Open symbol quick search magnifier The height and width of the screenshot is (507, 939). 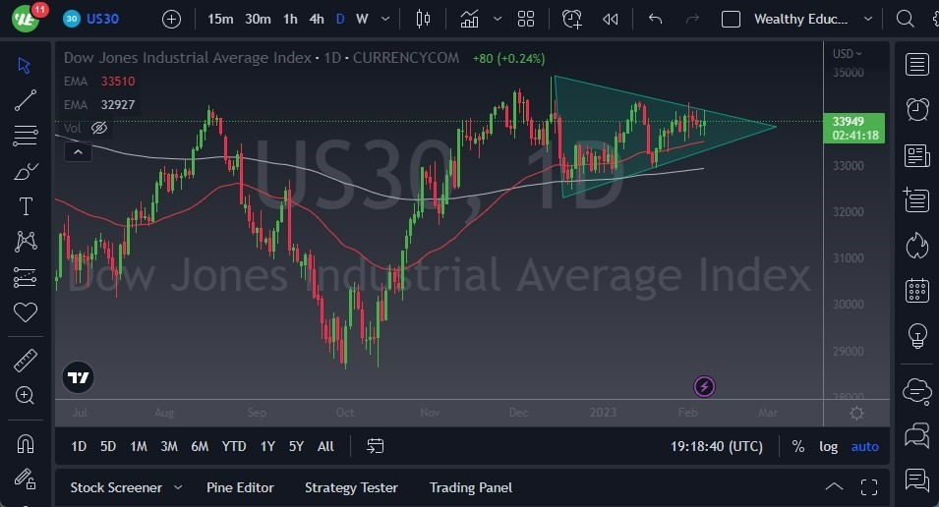tap(905, 19)
